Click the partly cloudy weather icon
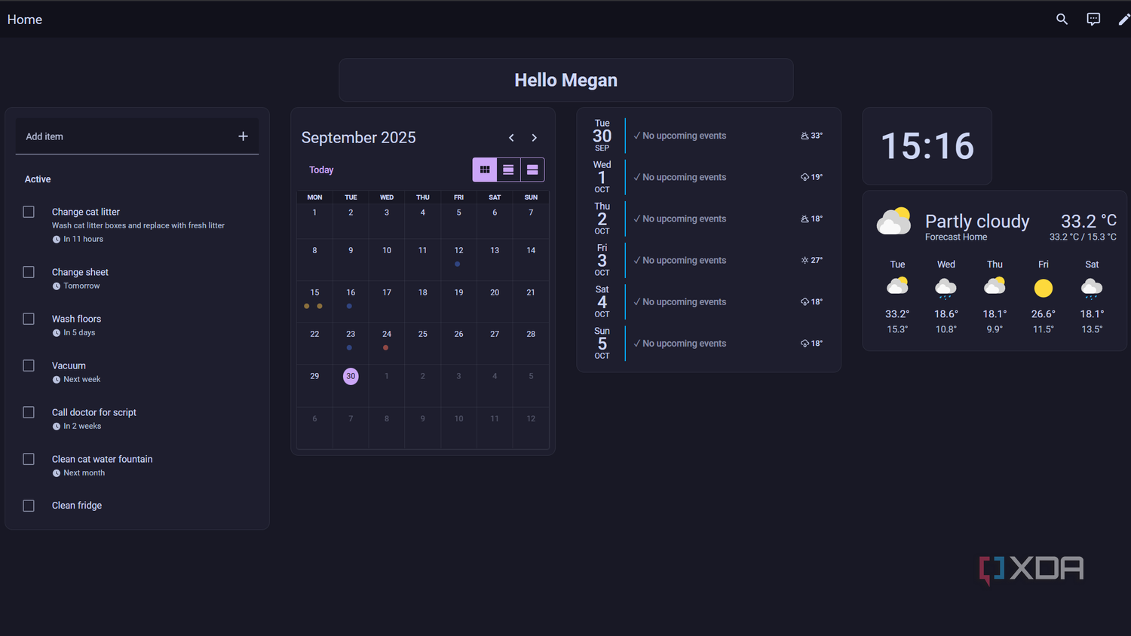The width and height of the screenshot is (1131, 636). [893, 222]
